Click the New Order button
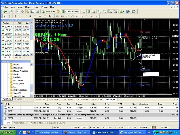This screenshot has width=180, height=135. 48,12
